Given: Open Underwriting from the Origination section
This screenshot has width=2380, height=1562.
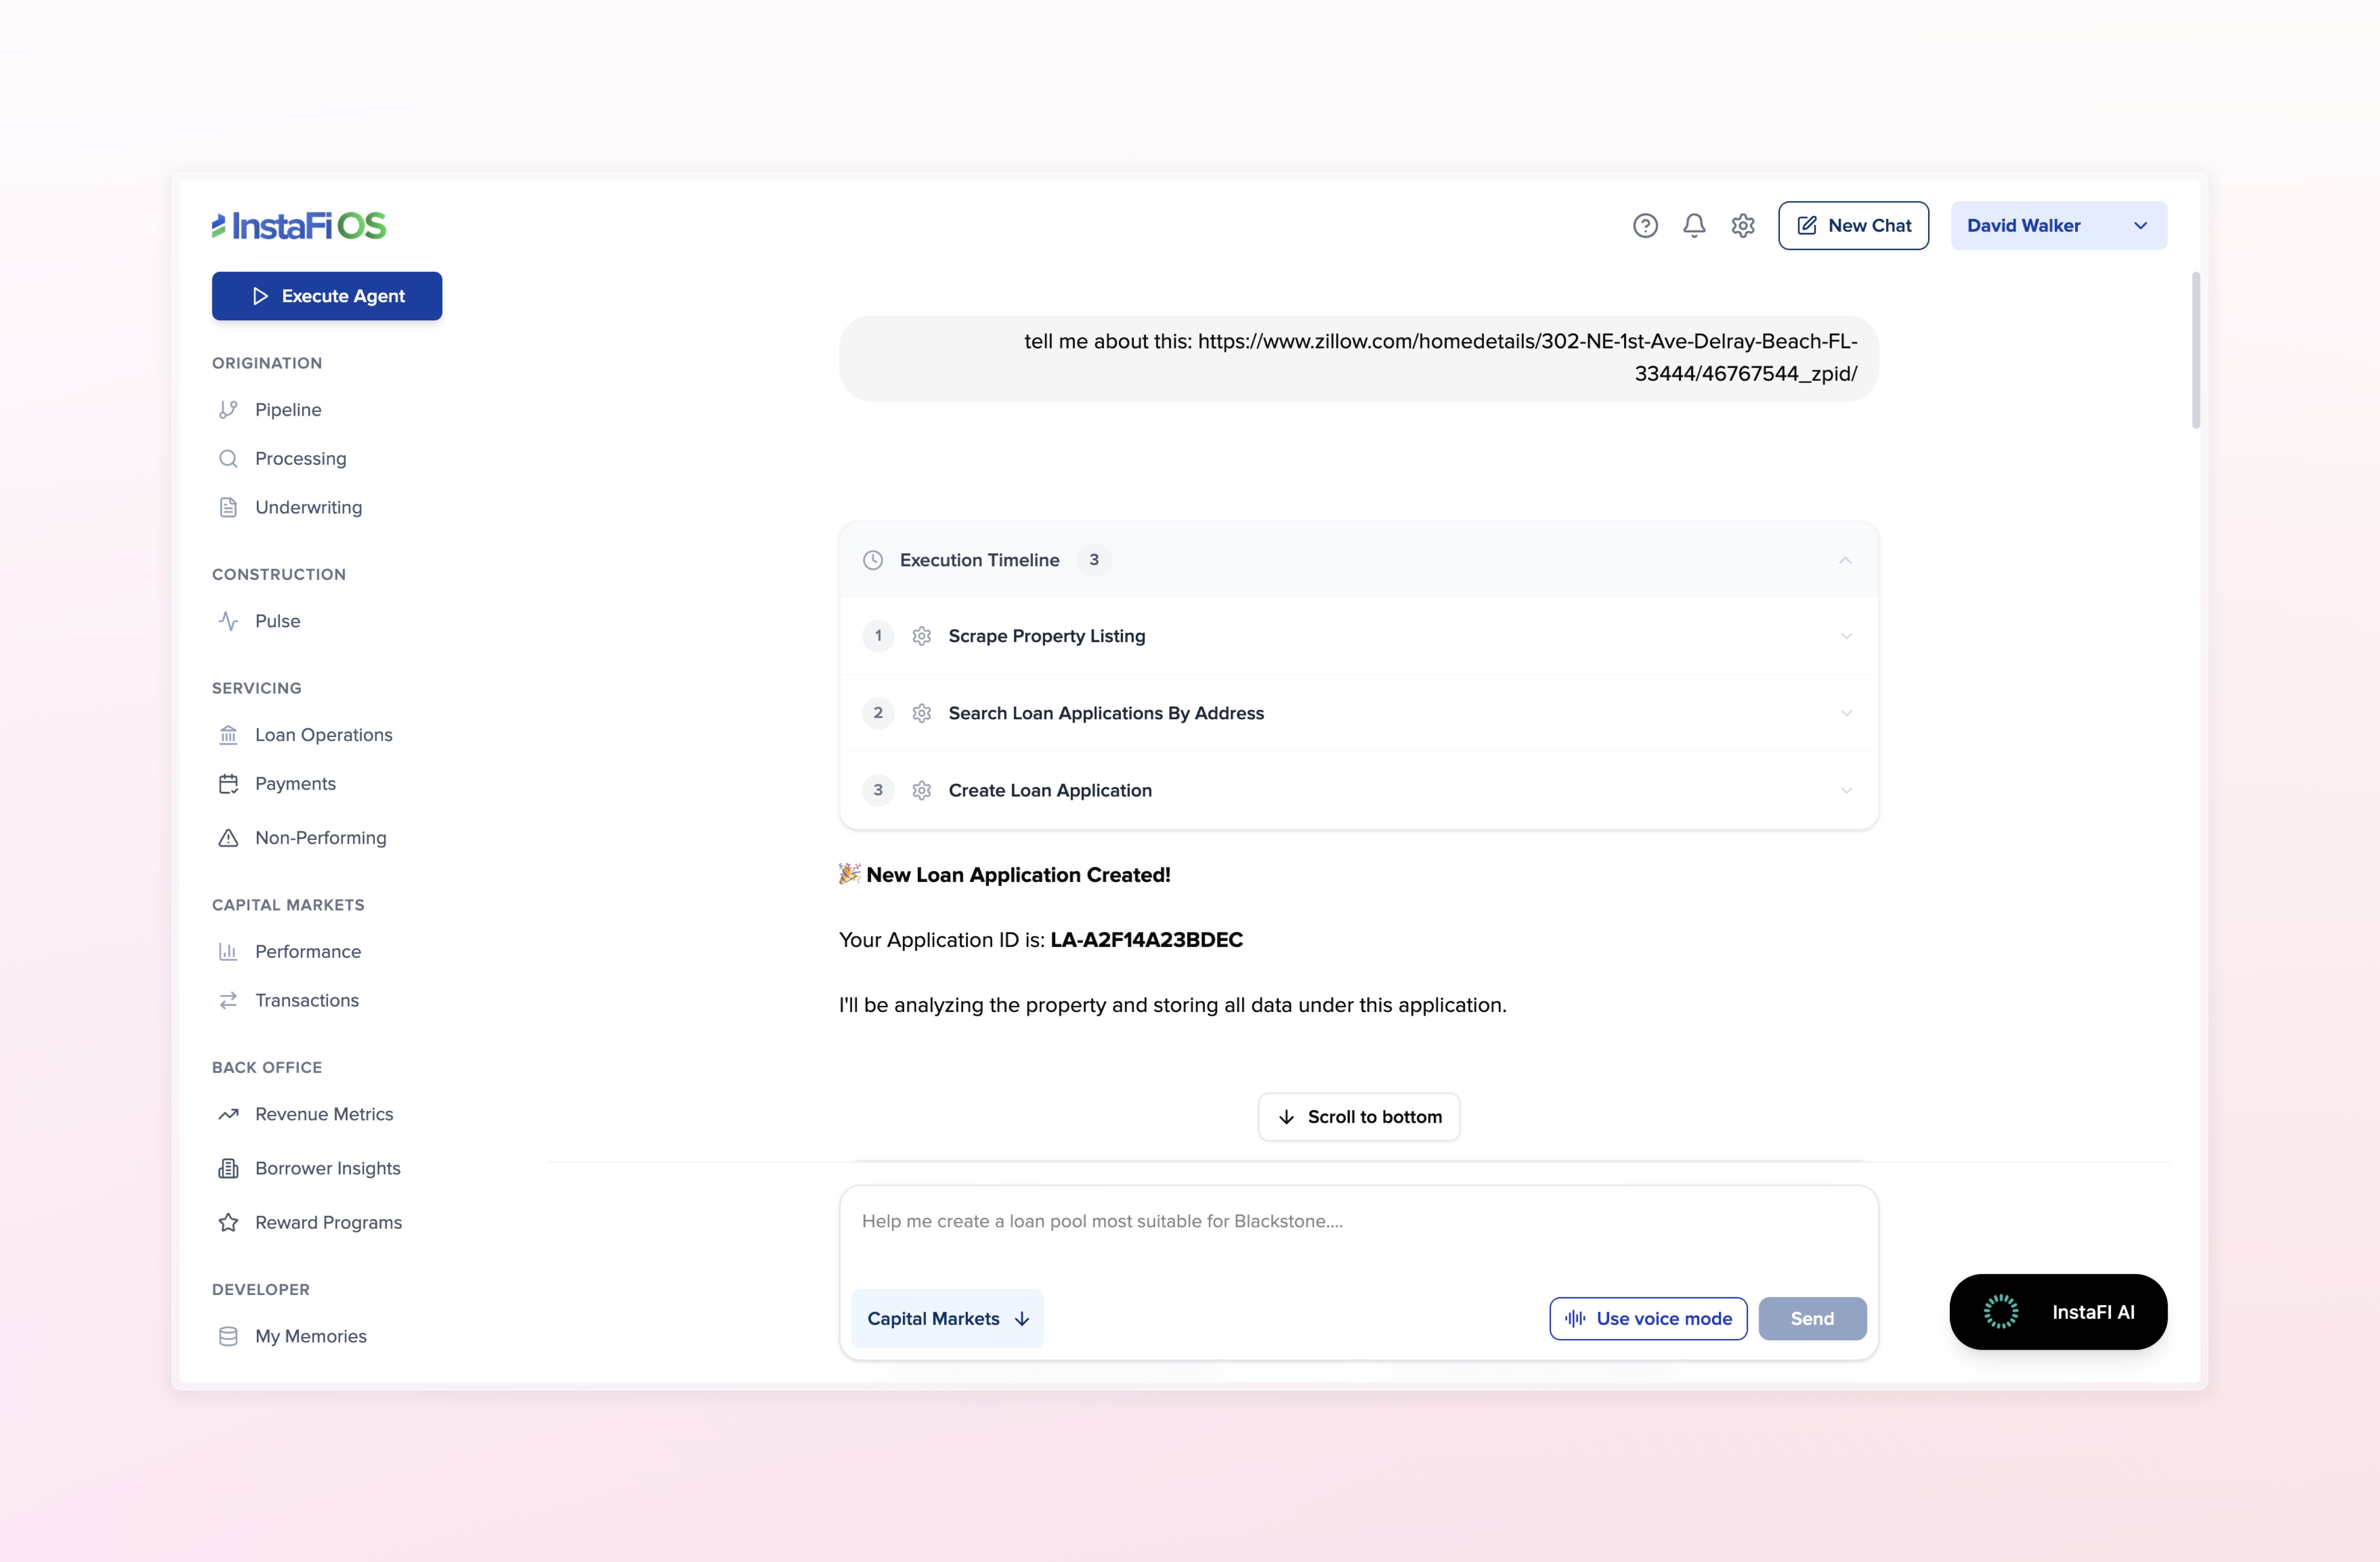Looking at the screenshot, I should click(308, 507).
